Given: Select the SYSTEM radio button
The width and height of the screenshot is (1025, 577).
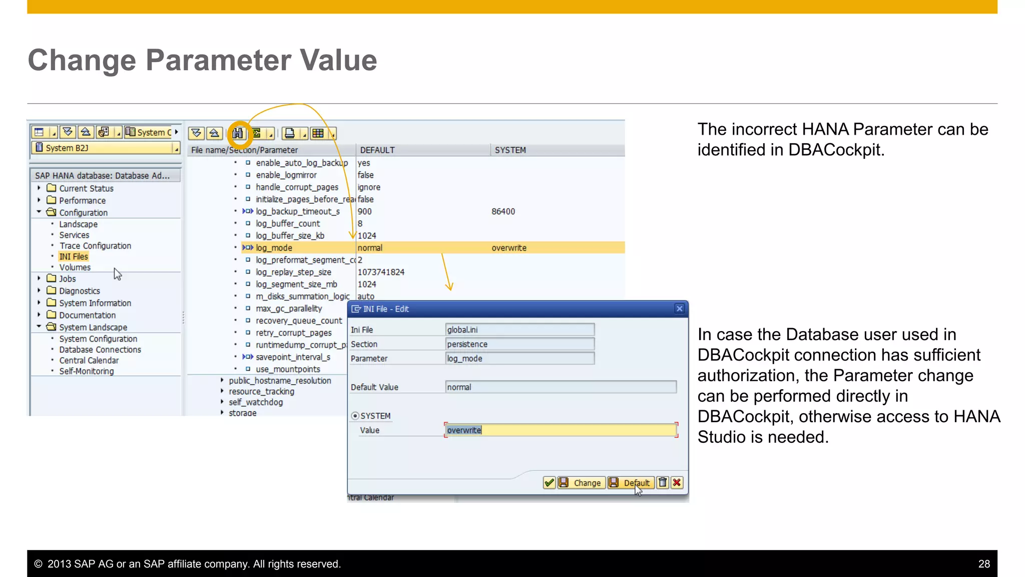Looking at the screenshot, I should click(x=355, y=416).
